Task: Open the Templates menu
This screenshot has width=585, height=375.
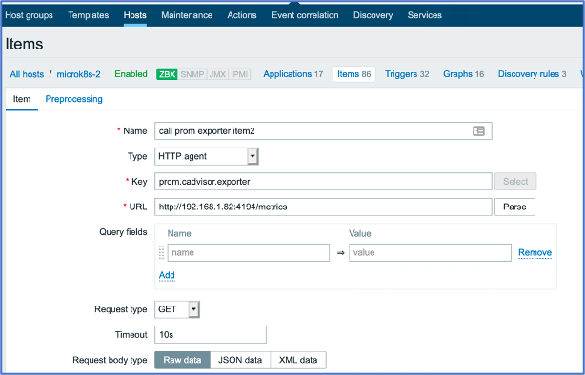Action: click(89, 15)
